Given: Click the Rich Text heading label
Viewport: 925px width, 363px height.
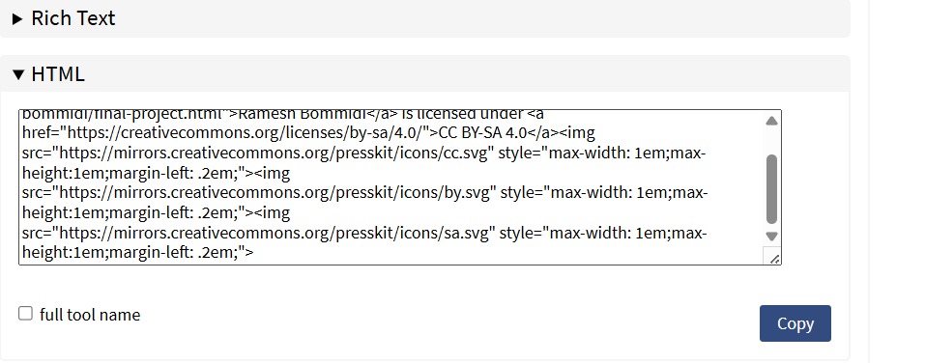Looking at the screenshot, I should pos(73,18).
